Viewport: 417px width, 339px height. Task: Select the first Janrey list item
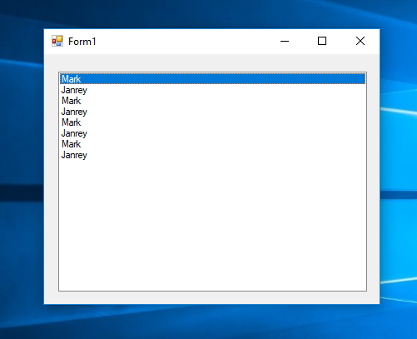(212, 90)
